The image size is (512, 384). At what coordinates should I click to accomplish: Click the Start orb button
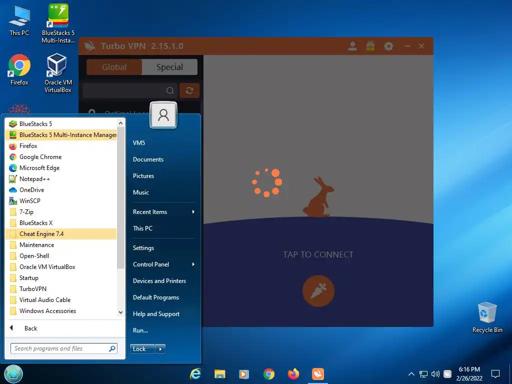13,373
